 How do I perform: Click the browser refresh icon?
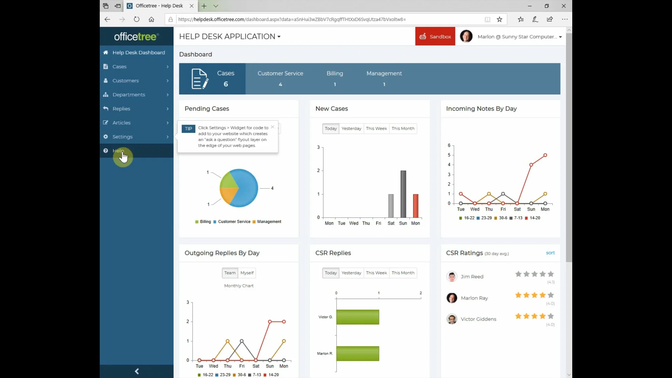point(136,19)
